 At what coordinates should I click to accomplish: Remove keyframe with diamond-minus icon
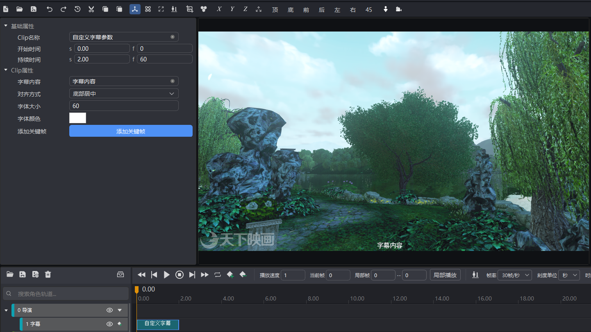coord(243,275)
